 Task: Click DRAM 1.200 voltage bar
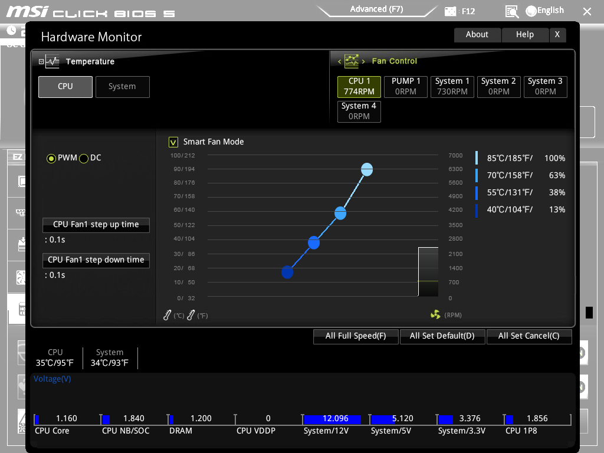pyautogui.click(x=202, y=419)
